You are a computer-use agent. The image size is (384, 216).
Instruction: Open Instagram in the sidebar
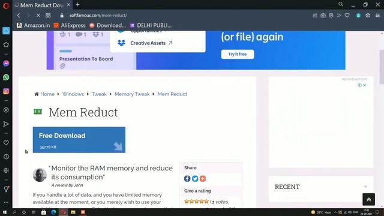pyautogui.click(x=6, y=91)
